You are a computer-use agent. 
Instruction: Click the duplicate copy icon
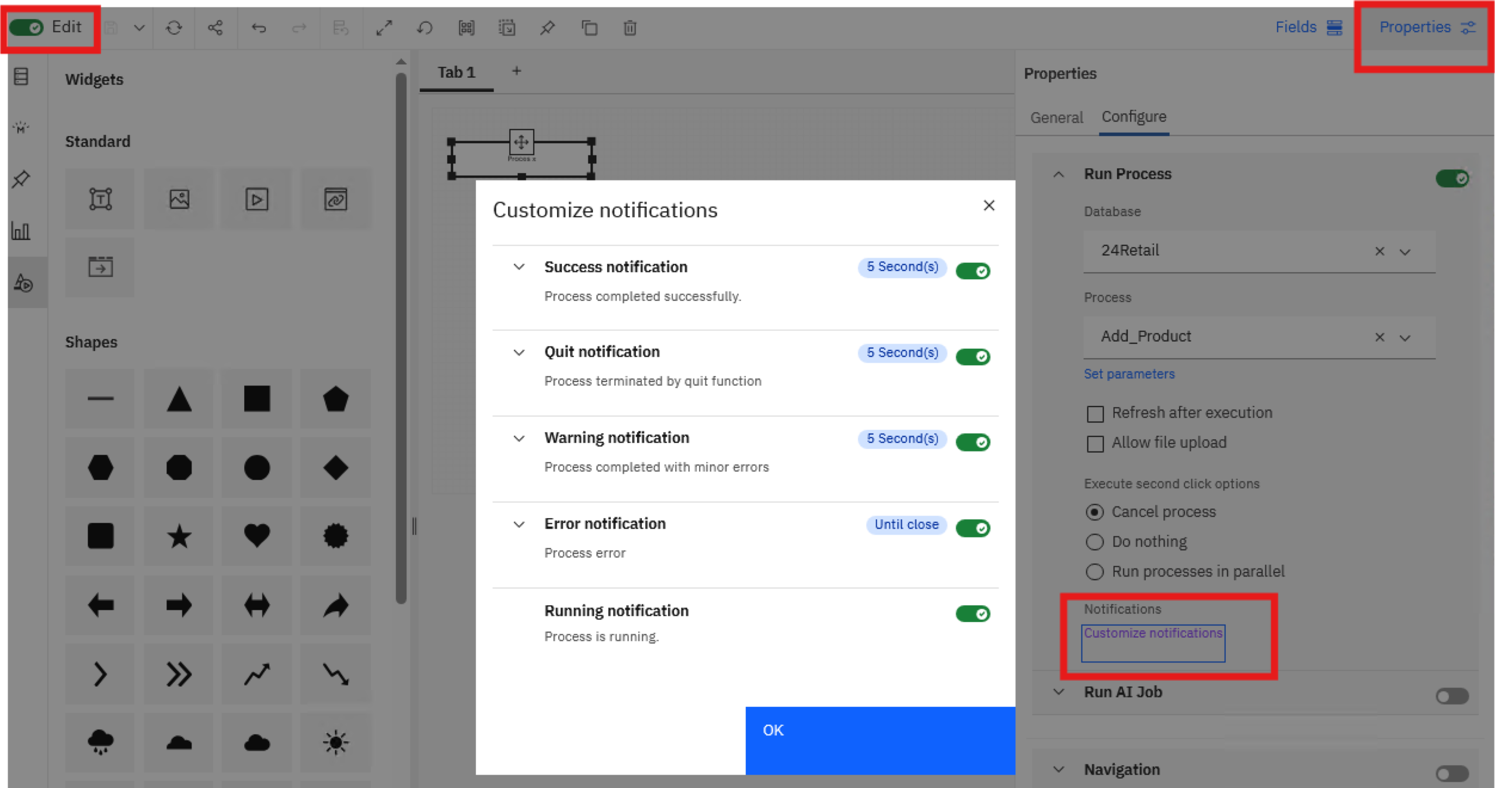point(589,27)
